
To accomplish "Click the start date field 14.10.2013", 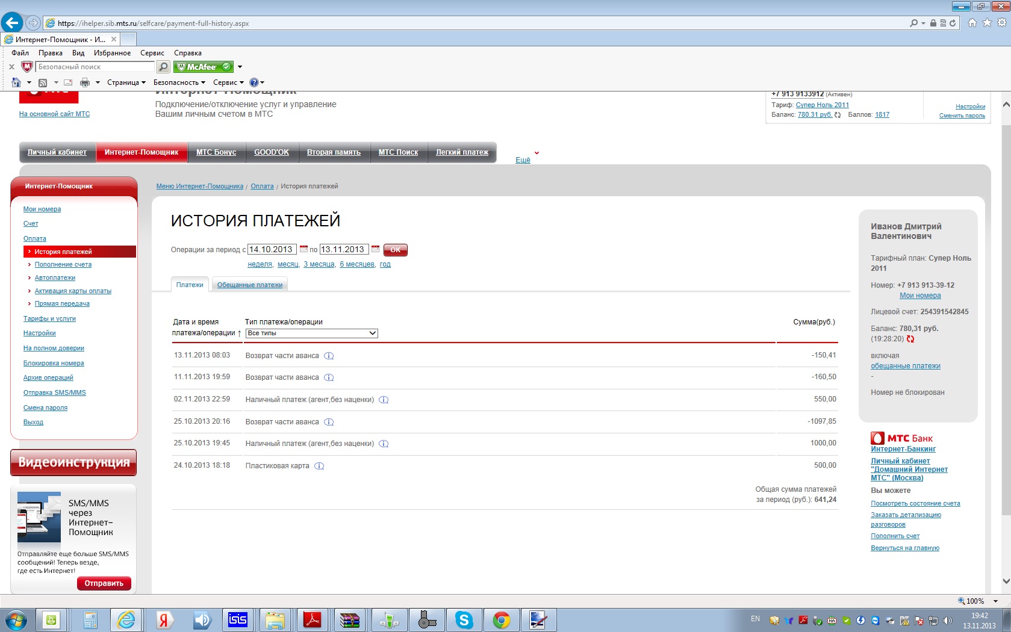I will (272, 249).
